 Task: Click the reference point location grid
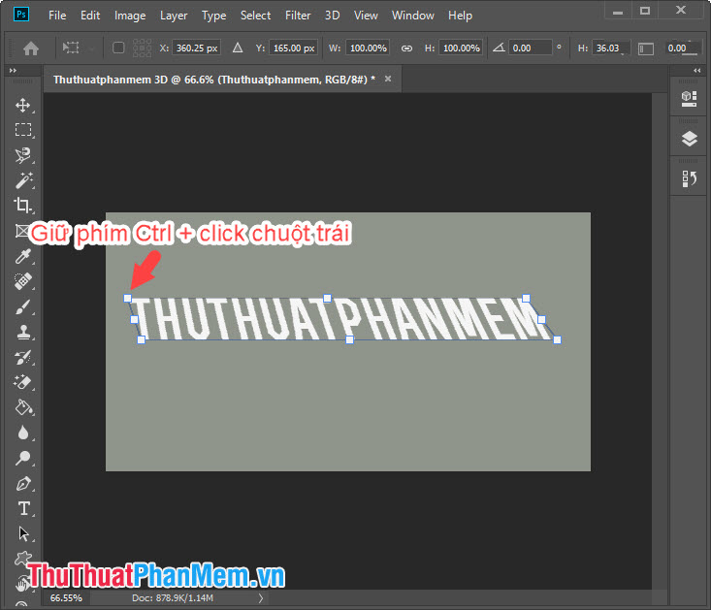pyautogui.click(x=142, y=48)
